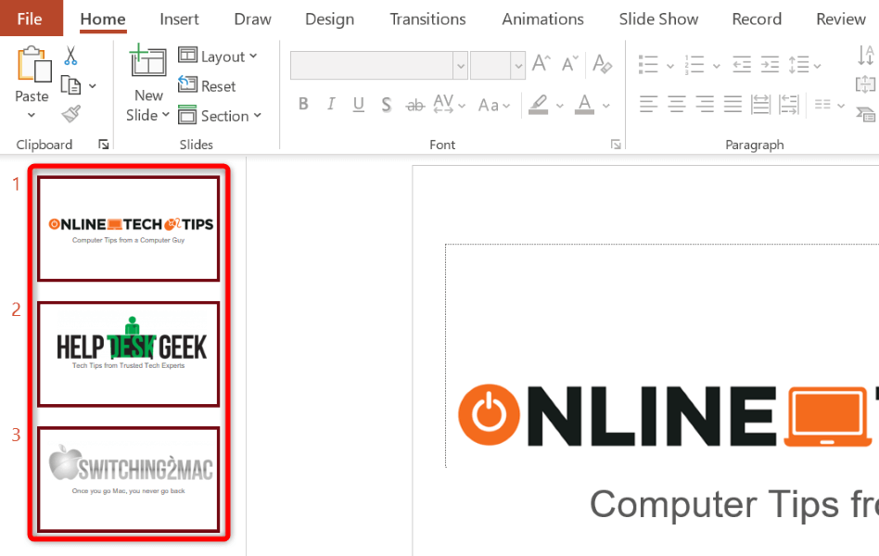879x556 pixels.
Task: Click Decrease Font Size icon
Action: point(570,63)
